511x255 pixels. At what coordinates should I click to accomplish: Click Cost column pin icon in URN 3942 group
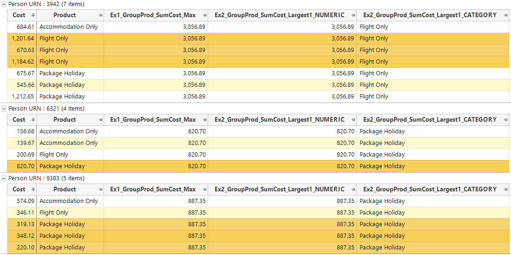click(33, 15)
